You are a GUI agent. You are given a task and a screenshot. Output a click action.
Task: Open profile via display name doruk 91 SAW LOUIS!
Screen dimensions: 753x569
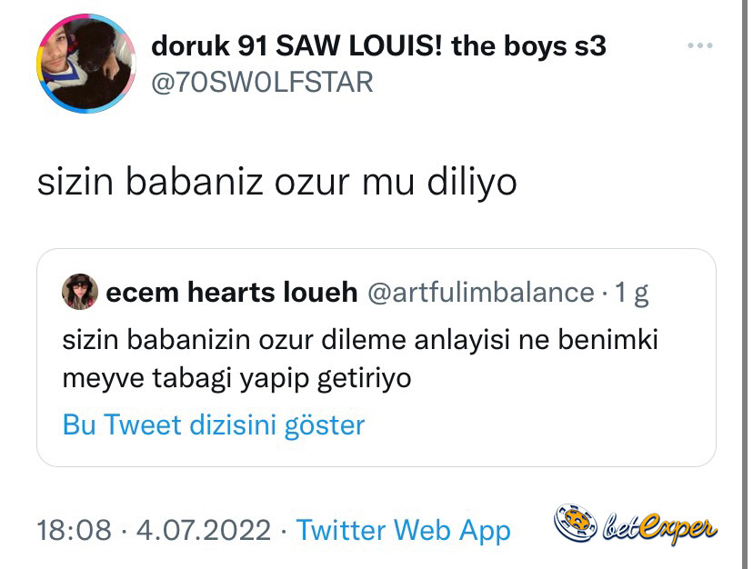pos(296,46)
